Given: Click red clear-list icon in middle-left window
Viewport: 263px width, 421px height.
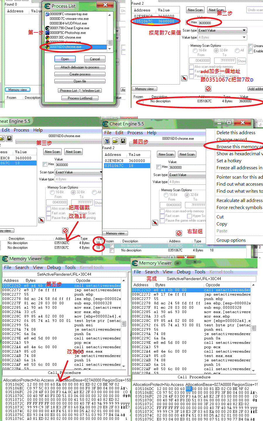Looking at the screenshot, I should [65, 230].
